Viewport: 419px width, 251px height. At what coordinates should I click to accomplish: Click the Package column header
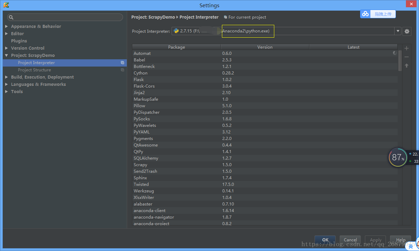[x=176, y=47]
